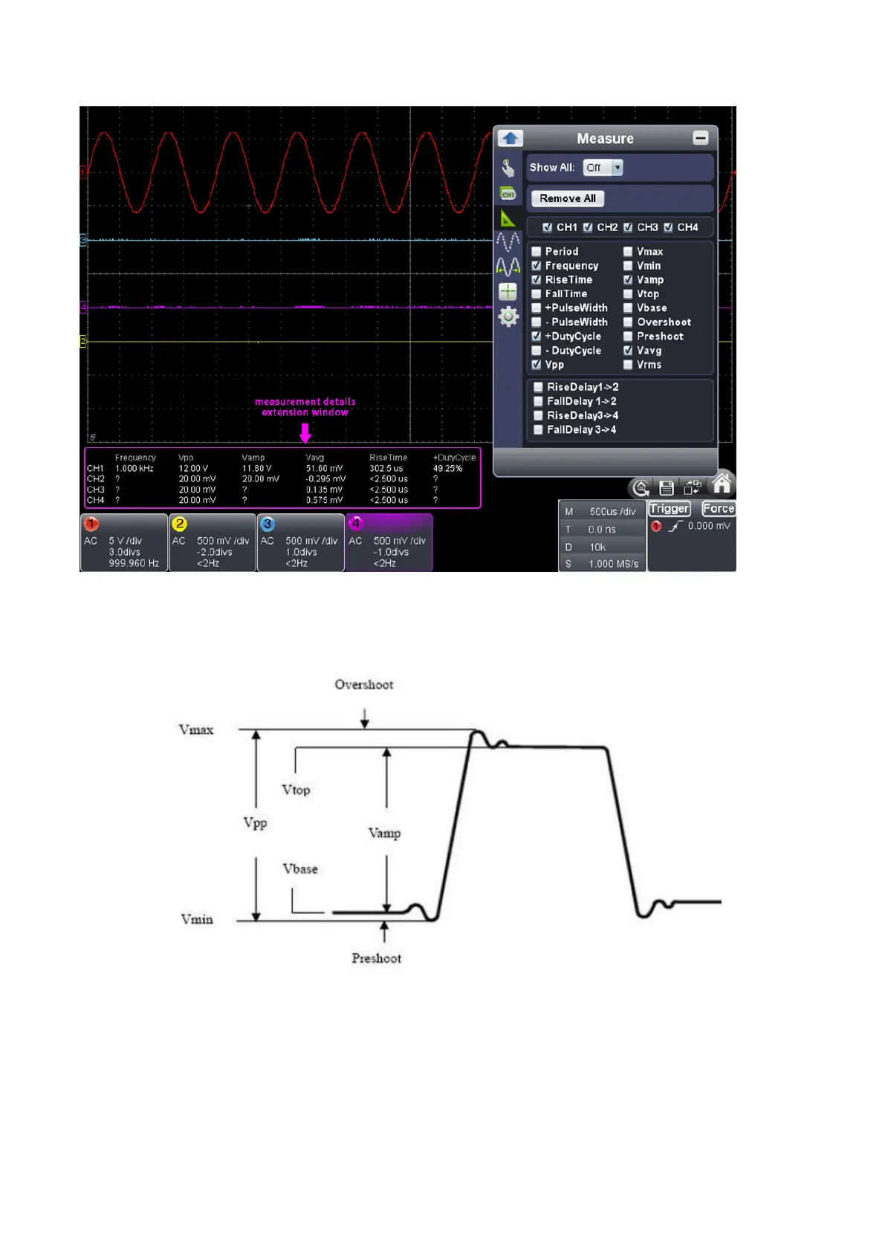Click the Trigger button
This screenshot has width=885, height=1251.
pos(669,509)
